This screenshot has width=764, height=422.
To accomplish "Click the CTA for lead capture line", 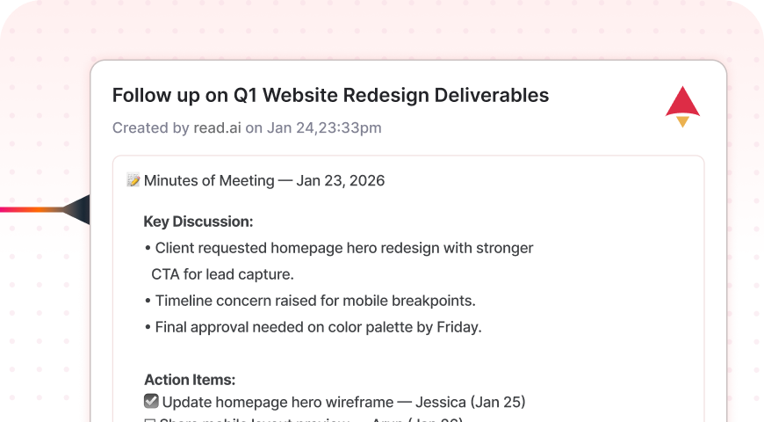I will (x=222, y=274).
